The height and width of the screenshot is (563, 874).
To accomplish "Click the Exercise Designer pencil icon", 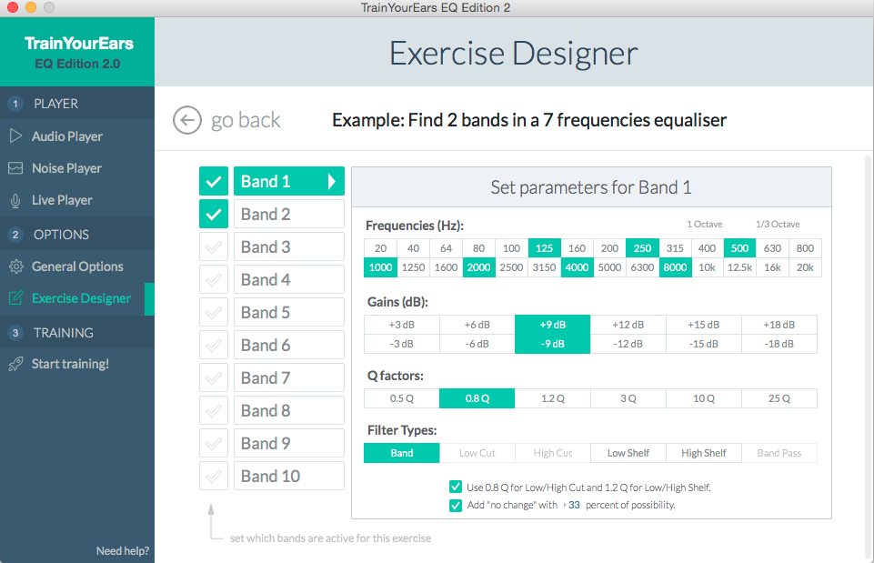I will (x=15, y=298).
